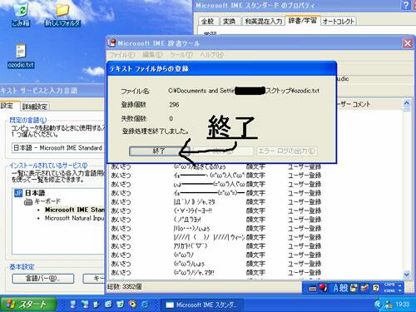This screenshot has height=312, width=416.
Task: Launch Internet Explorer from quick launch
Action: (x=145, y=305)
